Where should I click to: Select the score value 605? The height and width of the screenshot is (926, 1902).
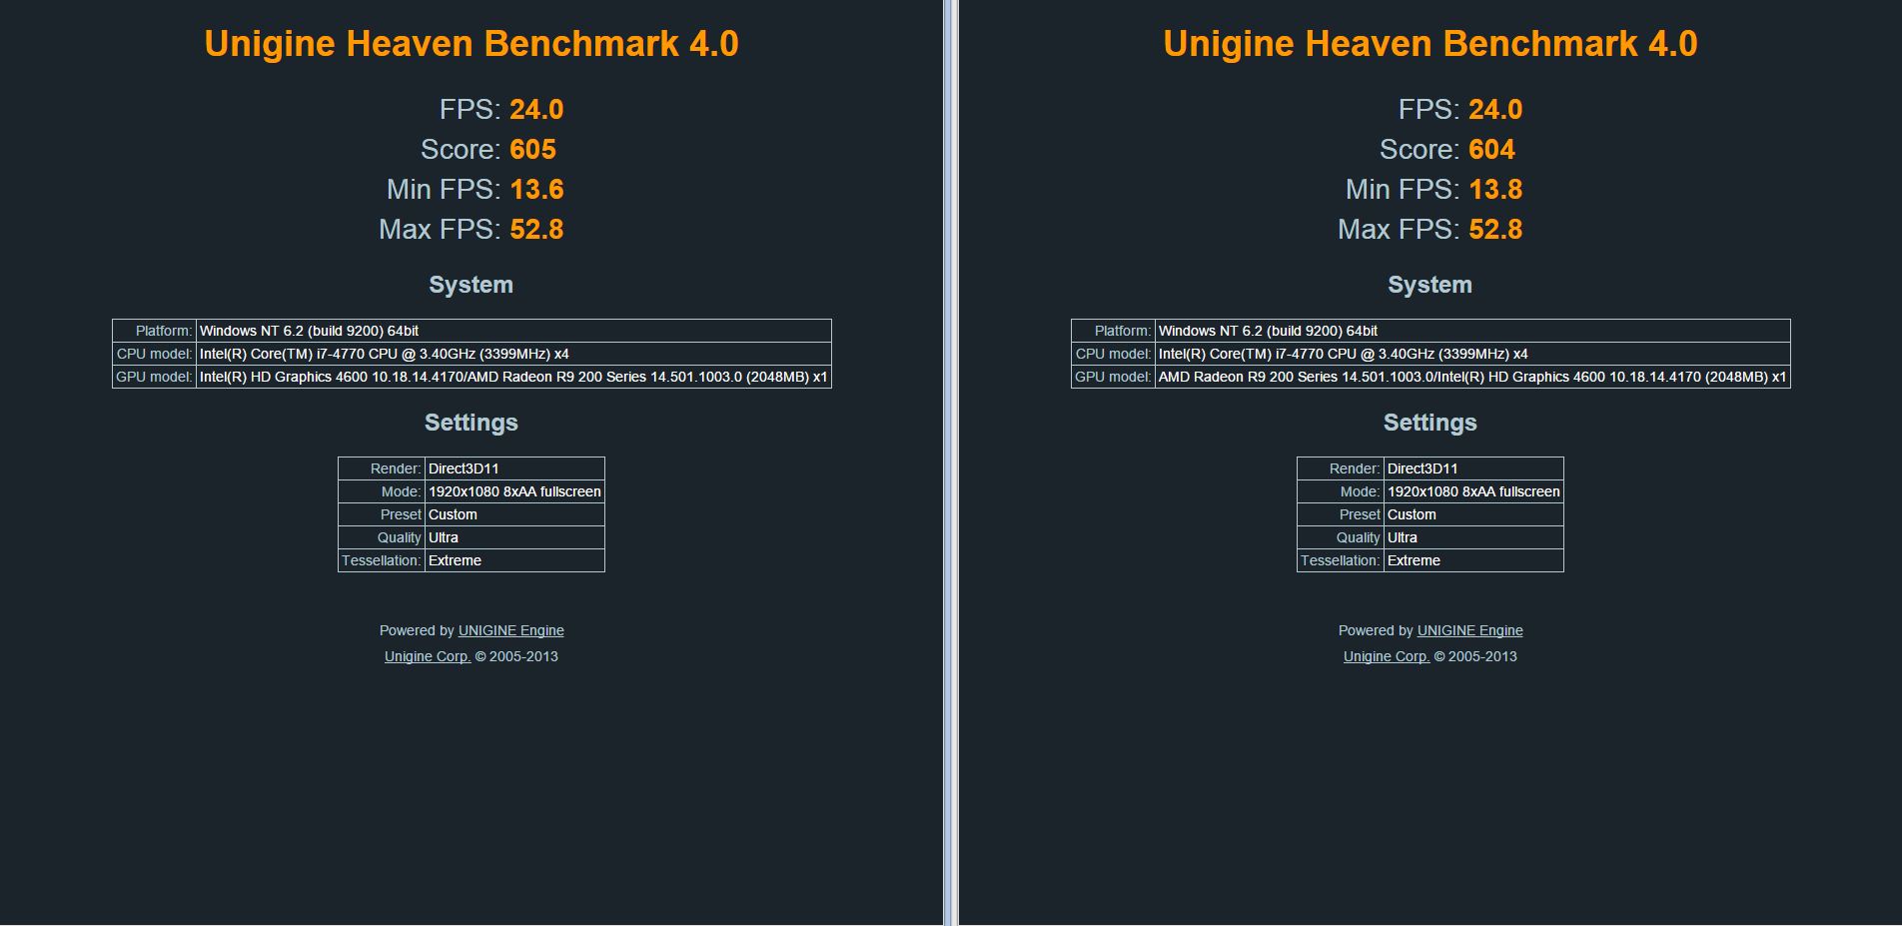pyautogui.click(x=532, y=150)
